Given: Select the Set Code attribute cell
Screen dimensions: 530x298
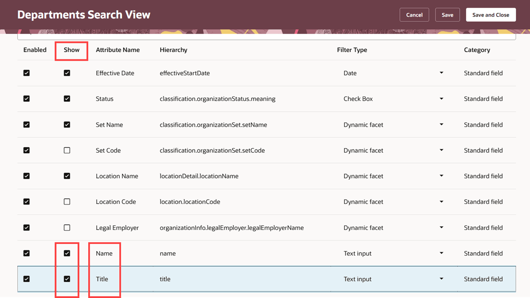Looking at the screenshot, I should coord(108,150).
